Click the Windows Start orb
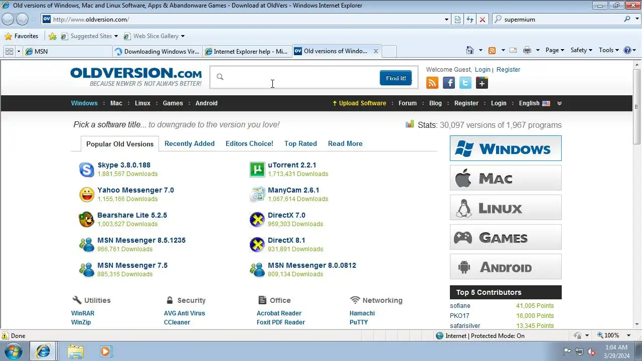 (x=14, y=351)
